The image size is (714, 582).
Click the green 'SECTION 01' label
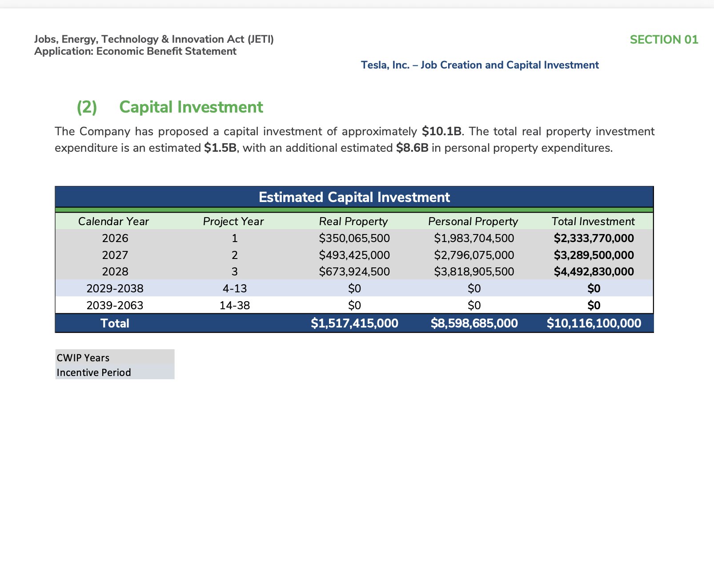coord(664,40)
